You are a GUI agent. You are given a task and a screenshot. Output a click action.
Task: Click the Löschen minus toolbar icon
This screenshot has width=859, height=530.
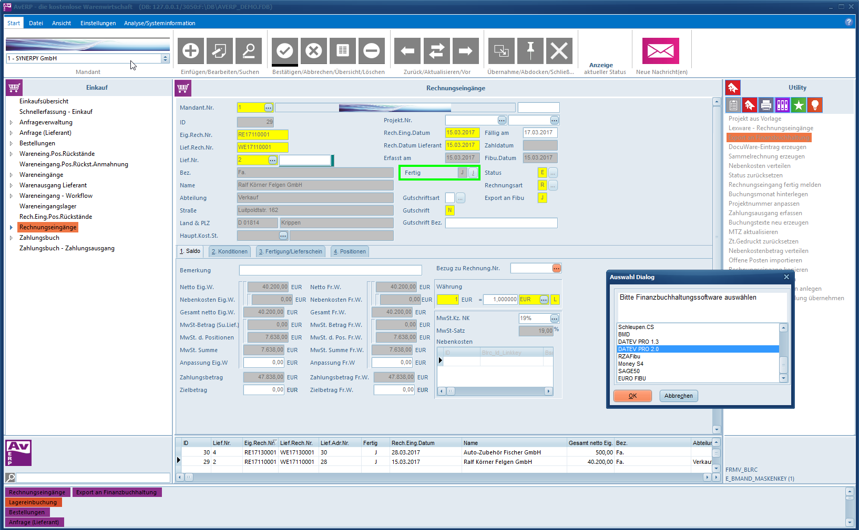372,51
